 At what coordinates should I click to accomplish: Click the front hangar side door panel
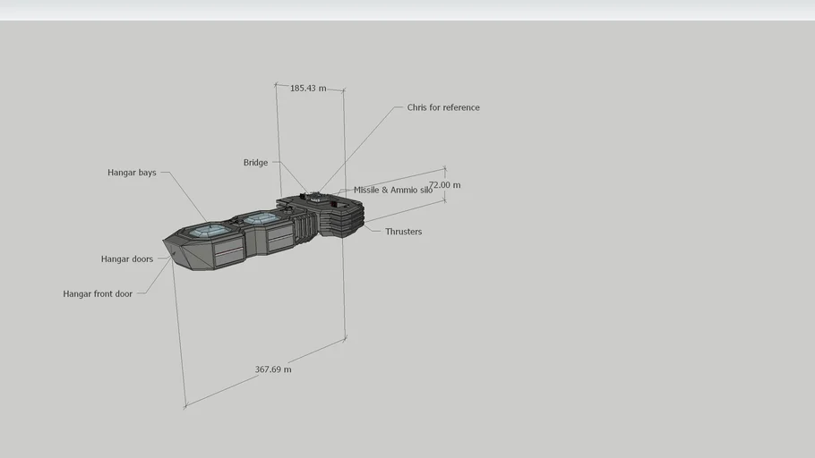pos(227,250)
